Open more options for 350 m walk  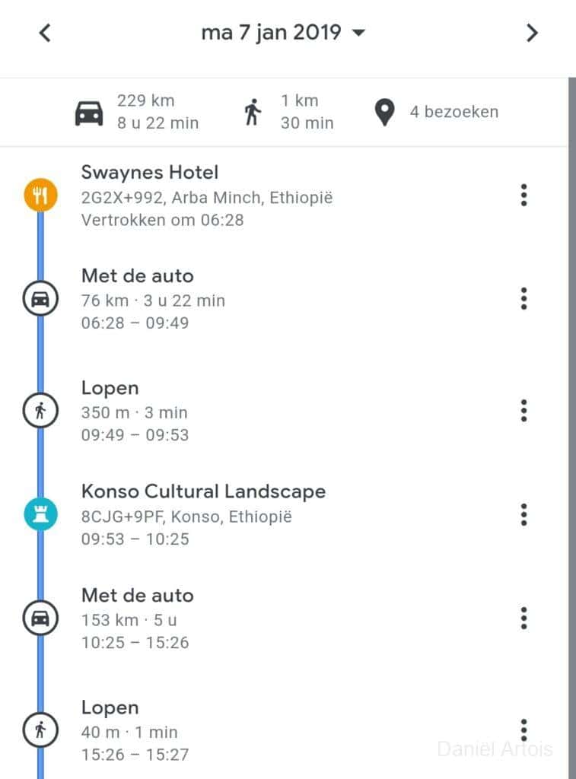pyautogui.click(x=523, y=412)
